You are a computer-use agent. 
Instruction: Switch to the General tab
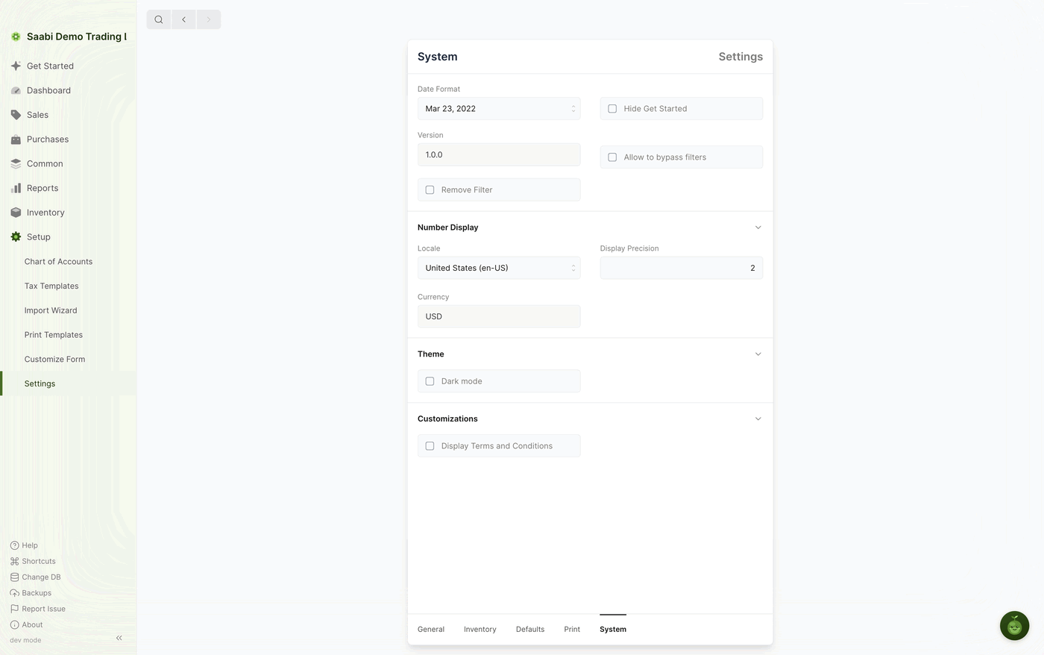431,630
